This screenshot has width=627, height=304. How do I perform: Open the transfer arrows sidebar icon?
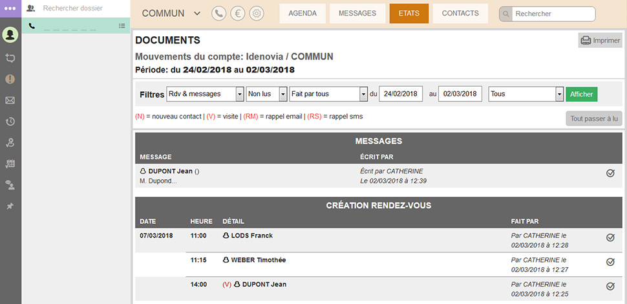tap(10, 58)
